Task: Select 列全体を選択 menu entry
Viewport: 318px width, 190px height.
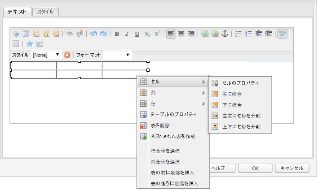Action: [173, 162]
